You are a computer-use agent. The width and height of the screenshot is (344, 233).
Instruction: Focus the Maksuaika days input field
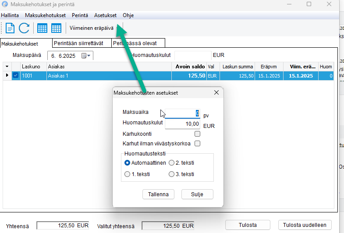tap(182, 113)
